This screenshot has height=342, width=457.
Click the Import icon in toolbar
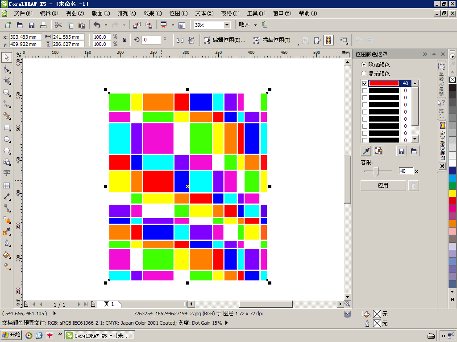[137, 25]
